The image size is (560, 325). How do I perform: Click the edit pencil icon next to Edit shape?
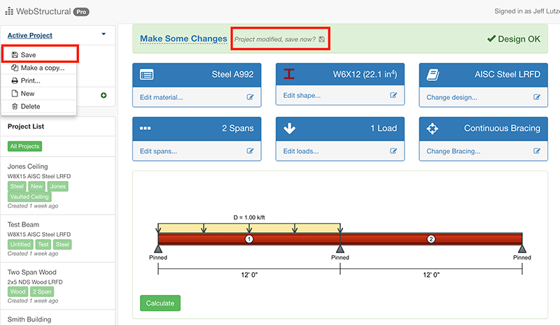click(393, 95)
